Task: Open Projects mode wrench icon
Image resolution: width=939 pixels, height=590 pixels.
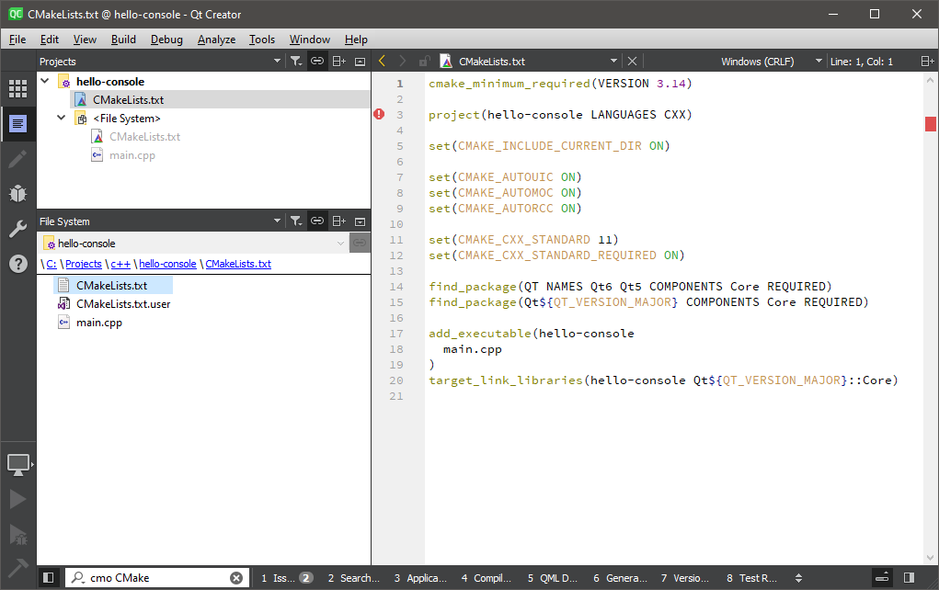Action: 17,229
